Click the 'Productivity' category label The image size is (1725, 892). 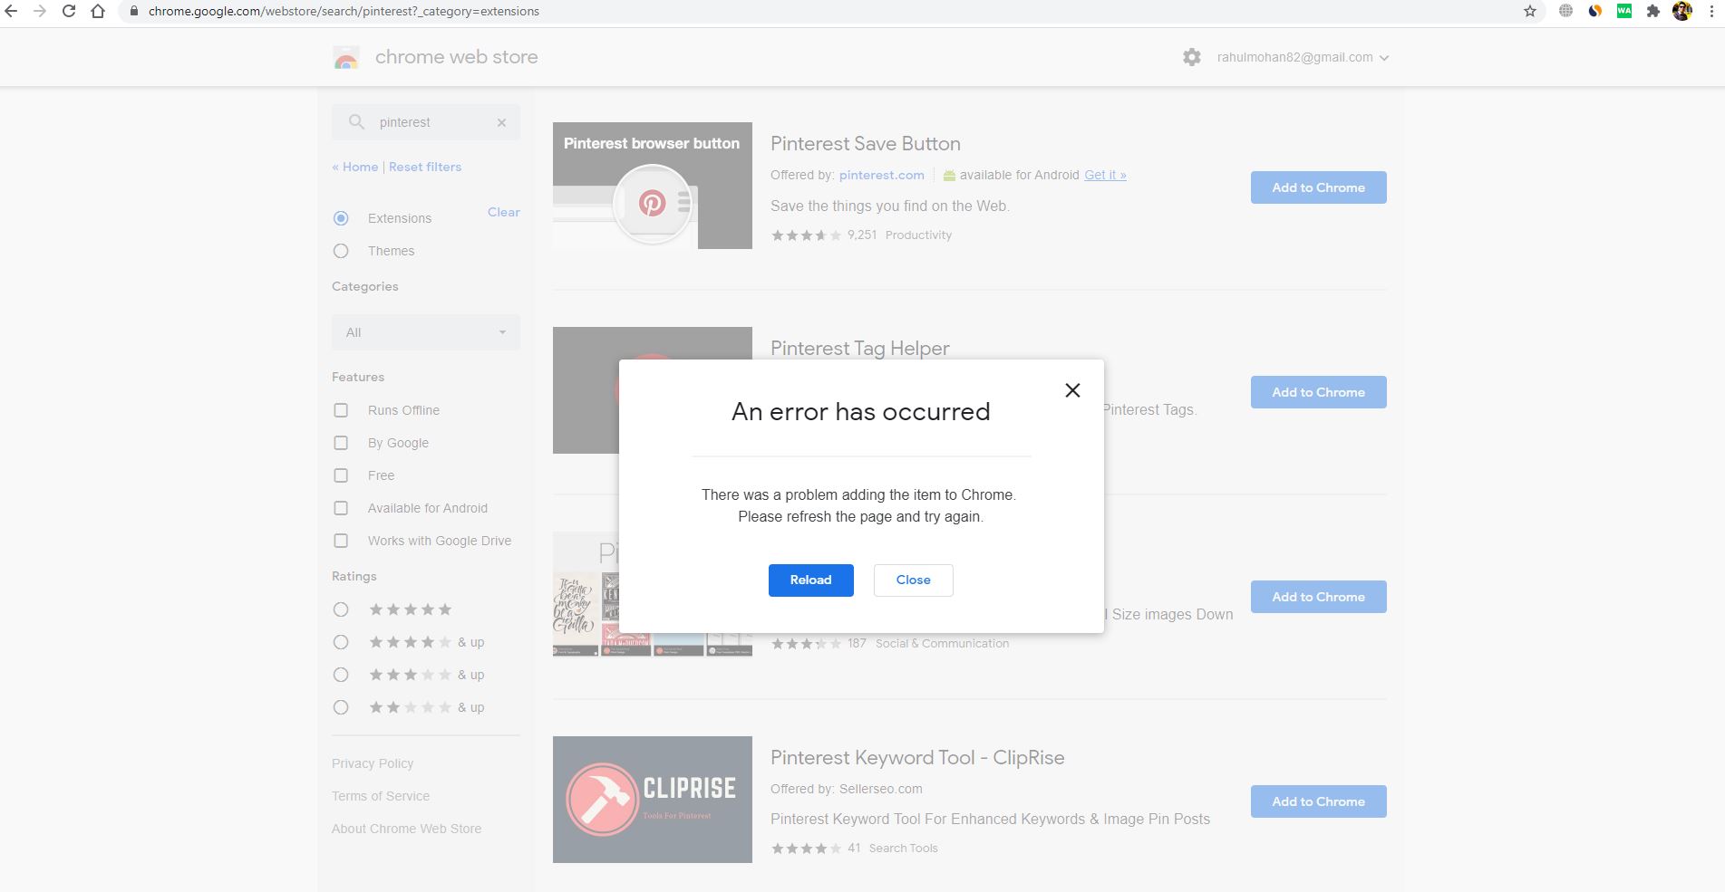tap(918, 235)
